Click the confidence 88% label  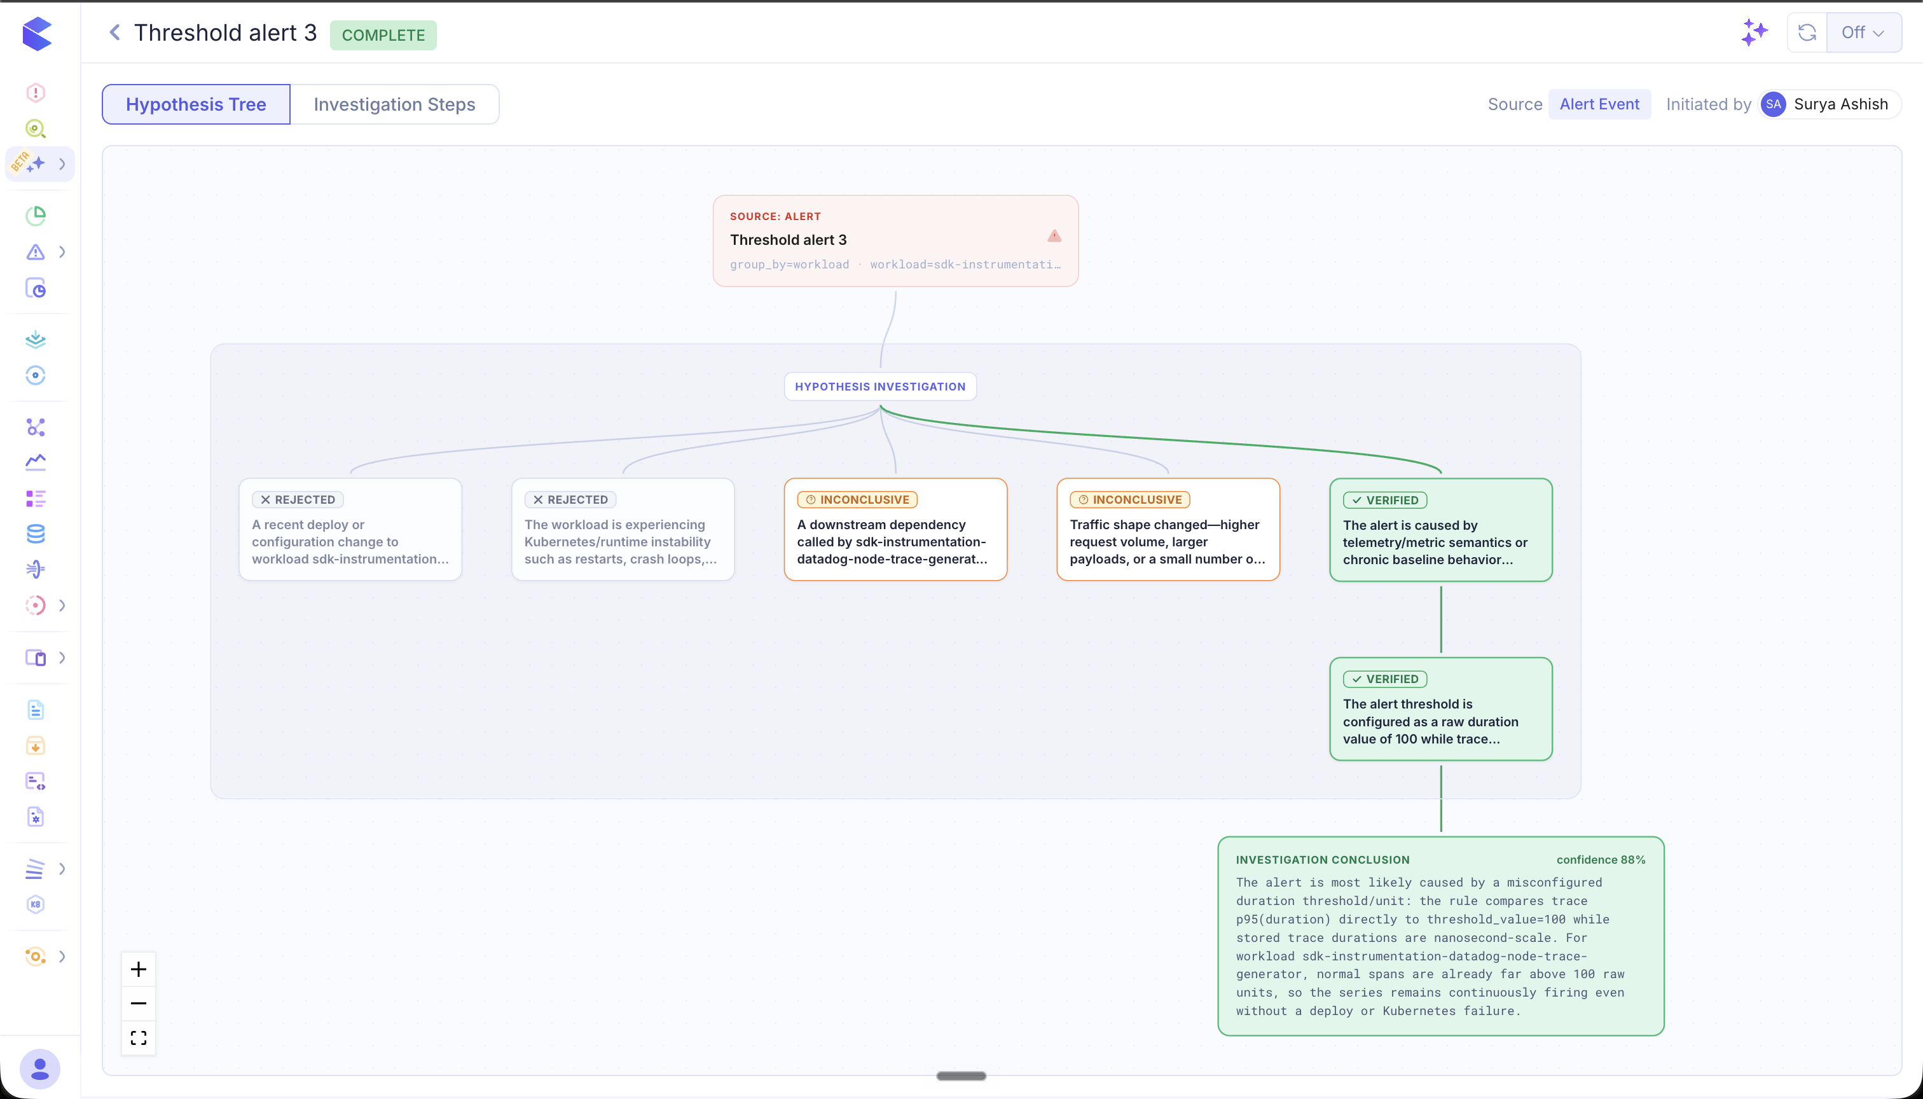click(1601, 860)
